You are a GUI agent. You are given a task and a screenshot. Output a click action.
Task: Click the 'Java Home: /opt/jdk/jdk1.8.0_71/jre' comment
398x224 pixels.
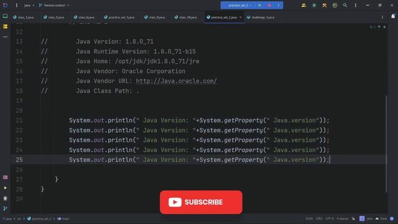[x=137, y=62]
